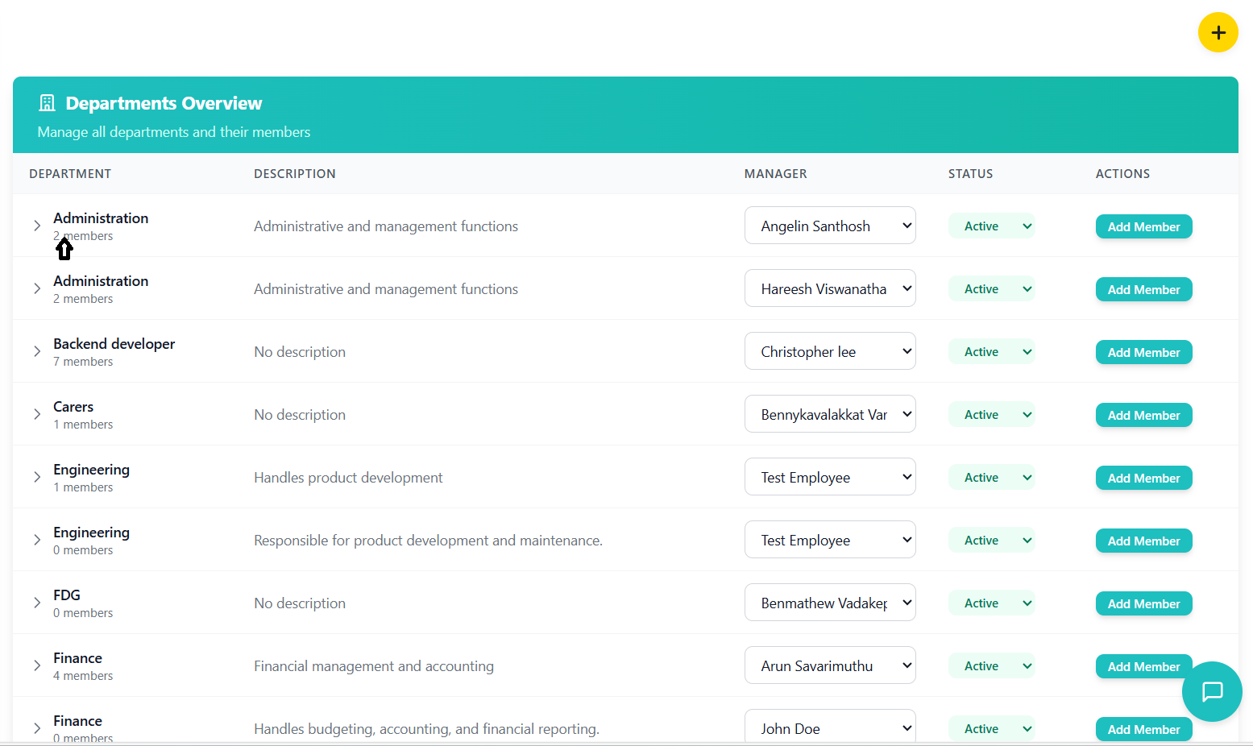Open the Christopher lee manager dropdown
Viewport: 1253px width, 746px height.
click(x=829, y=352)
